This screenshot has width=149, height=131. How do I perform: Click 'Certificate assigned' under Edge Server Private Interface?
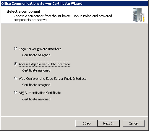tap(36, 55)
